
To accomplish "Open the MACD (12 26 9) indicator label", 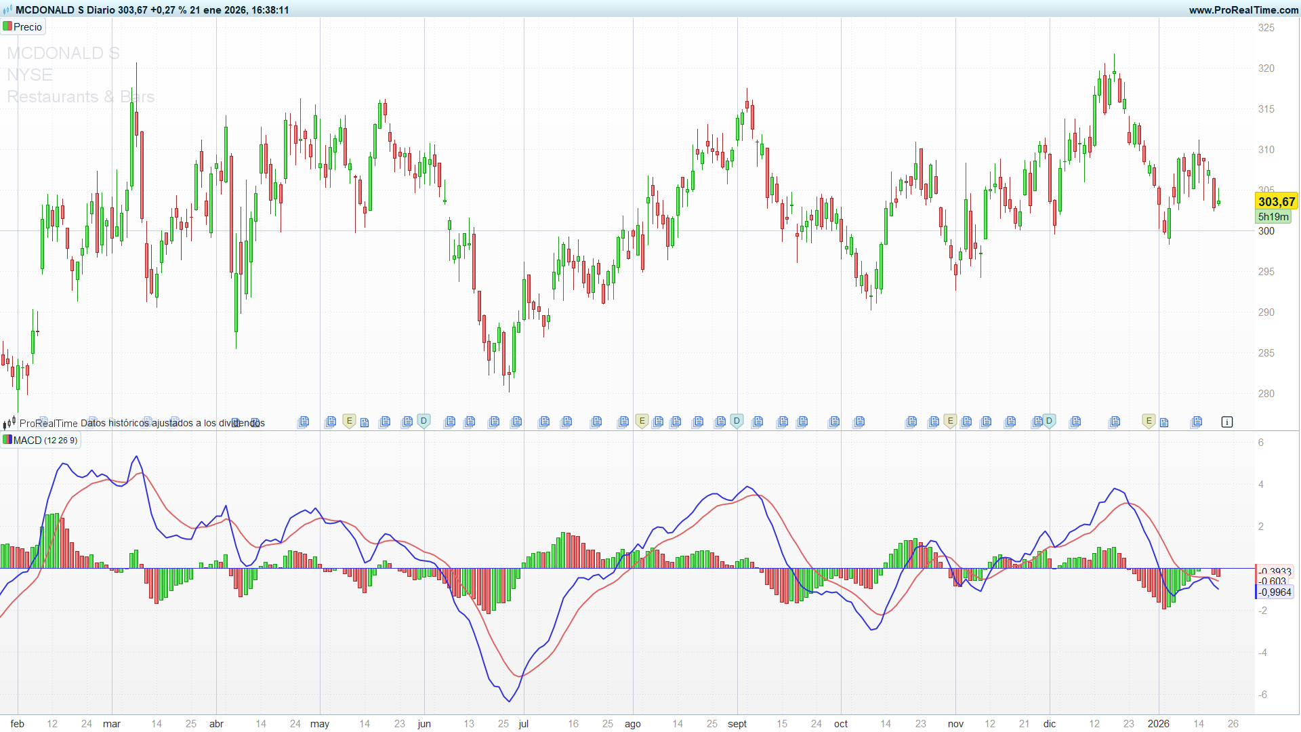I will pyautogui.click(x=45, y=441).
